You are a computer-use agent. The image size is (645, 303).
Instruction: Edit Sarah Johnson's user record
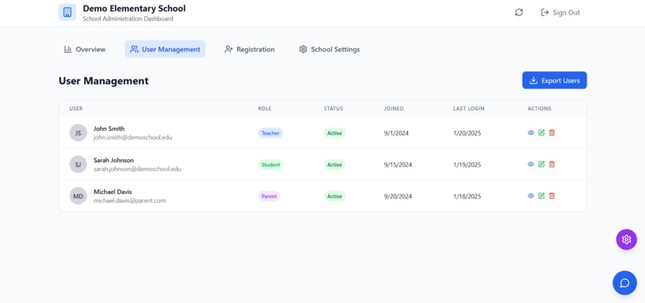(x=541, y=164)
